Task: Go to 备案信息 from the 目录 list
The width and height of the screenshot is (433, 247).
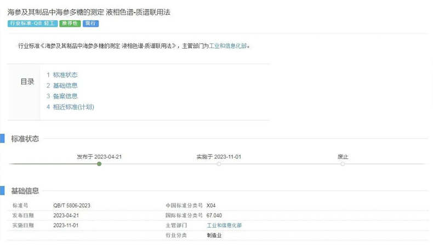Action: click(x=65, y=96)
